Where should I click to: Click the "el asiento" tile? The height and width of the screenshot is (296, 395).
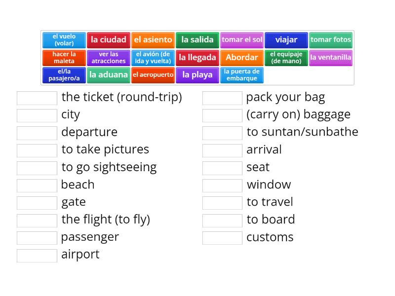coord(153,40)
